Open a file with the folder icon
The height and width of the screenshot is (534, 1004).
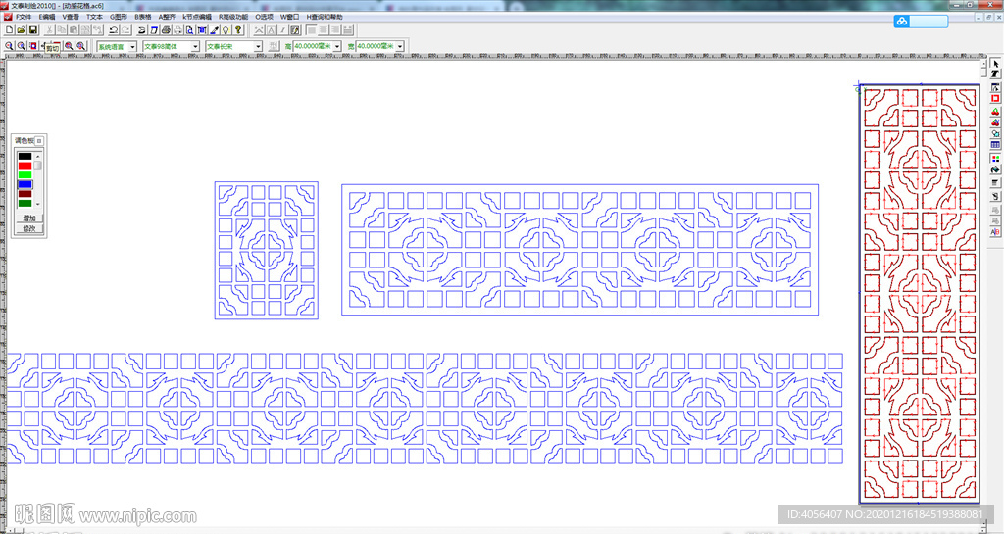[22, 30]
